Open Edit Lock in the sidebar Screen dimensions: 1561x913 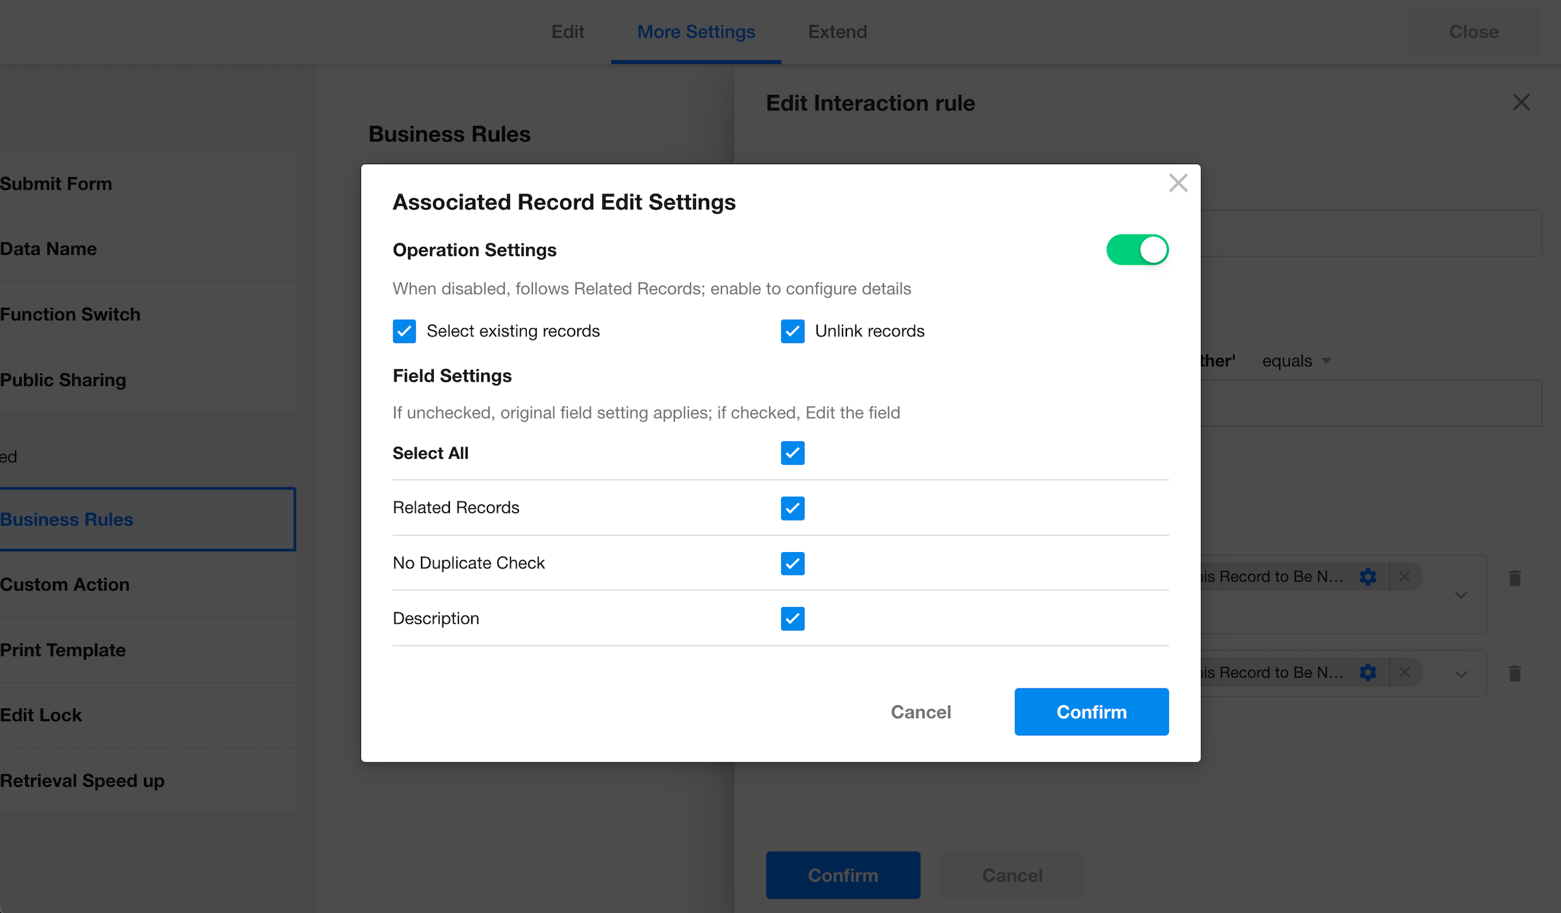tap(148, 715)
